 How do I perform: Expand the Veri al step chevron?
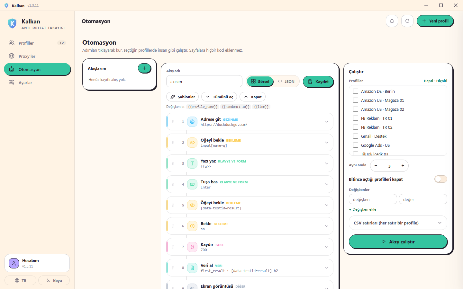point(327,268)
